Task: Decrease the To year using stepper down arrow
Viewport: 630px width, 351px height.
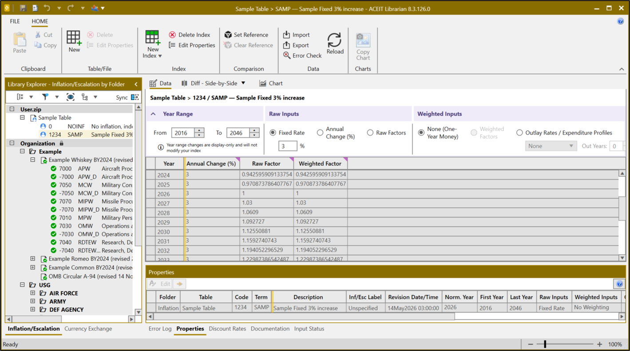Action: [254, 135]
